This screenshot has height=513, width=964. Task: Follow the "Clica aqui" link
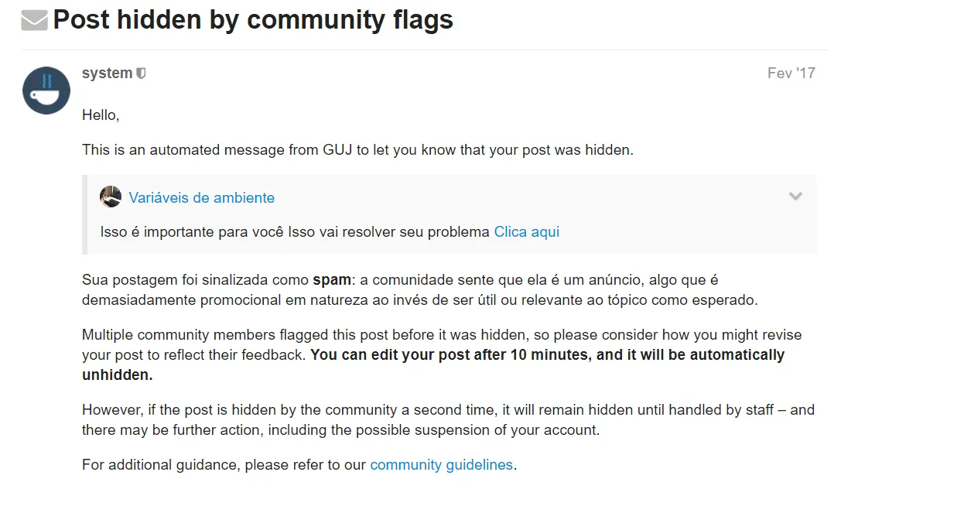526,231
